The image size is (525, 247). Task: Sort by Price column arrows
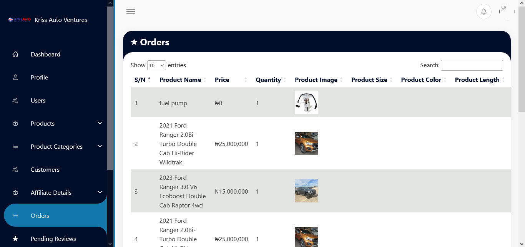pos(246,80)
